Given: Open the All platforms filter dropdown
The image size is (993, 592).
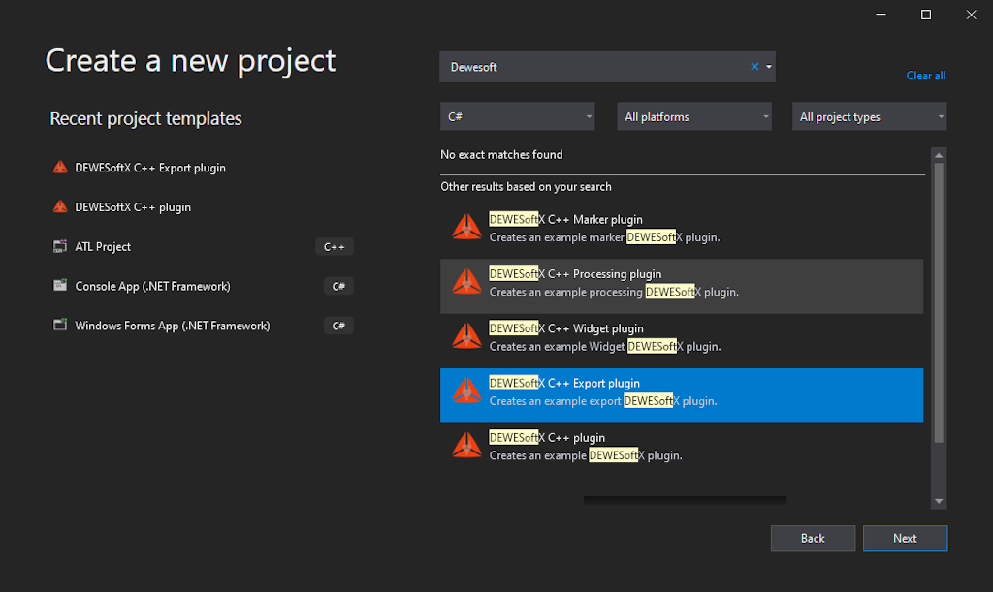Looking at the screenshot, I should coord(694,116).
